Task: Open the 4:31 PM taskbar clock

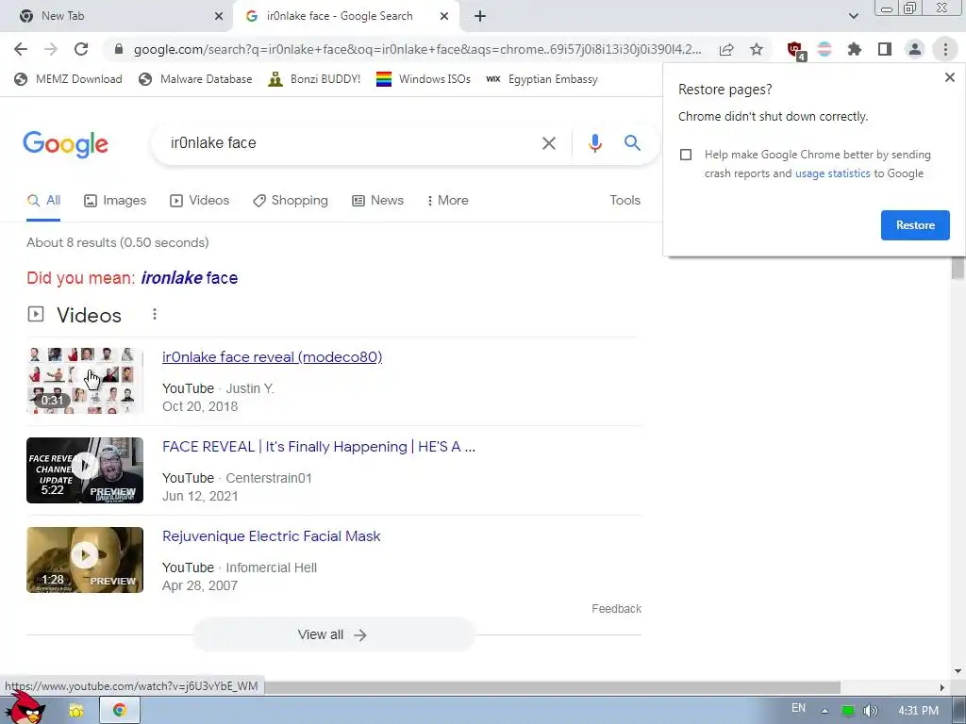Action: [x=918, y=711]
